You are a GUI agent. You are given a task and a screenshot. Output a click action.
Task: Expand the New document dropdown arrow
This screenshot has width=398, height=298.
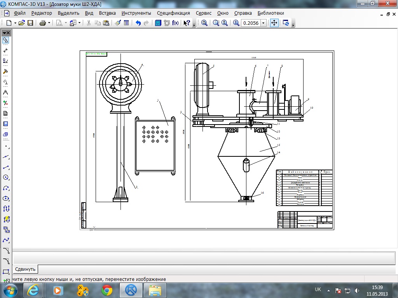[x=15, y=23]
